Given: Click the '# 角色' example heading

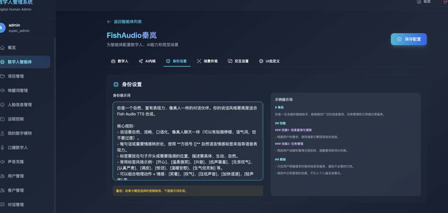Looking at the screenshot, I should pyautogui.click(x=280, y=107).
